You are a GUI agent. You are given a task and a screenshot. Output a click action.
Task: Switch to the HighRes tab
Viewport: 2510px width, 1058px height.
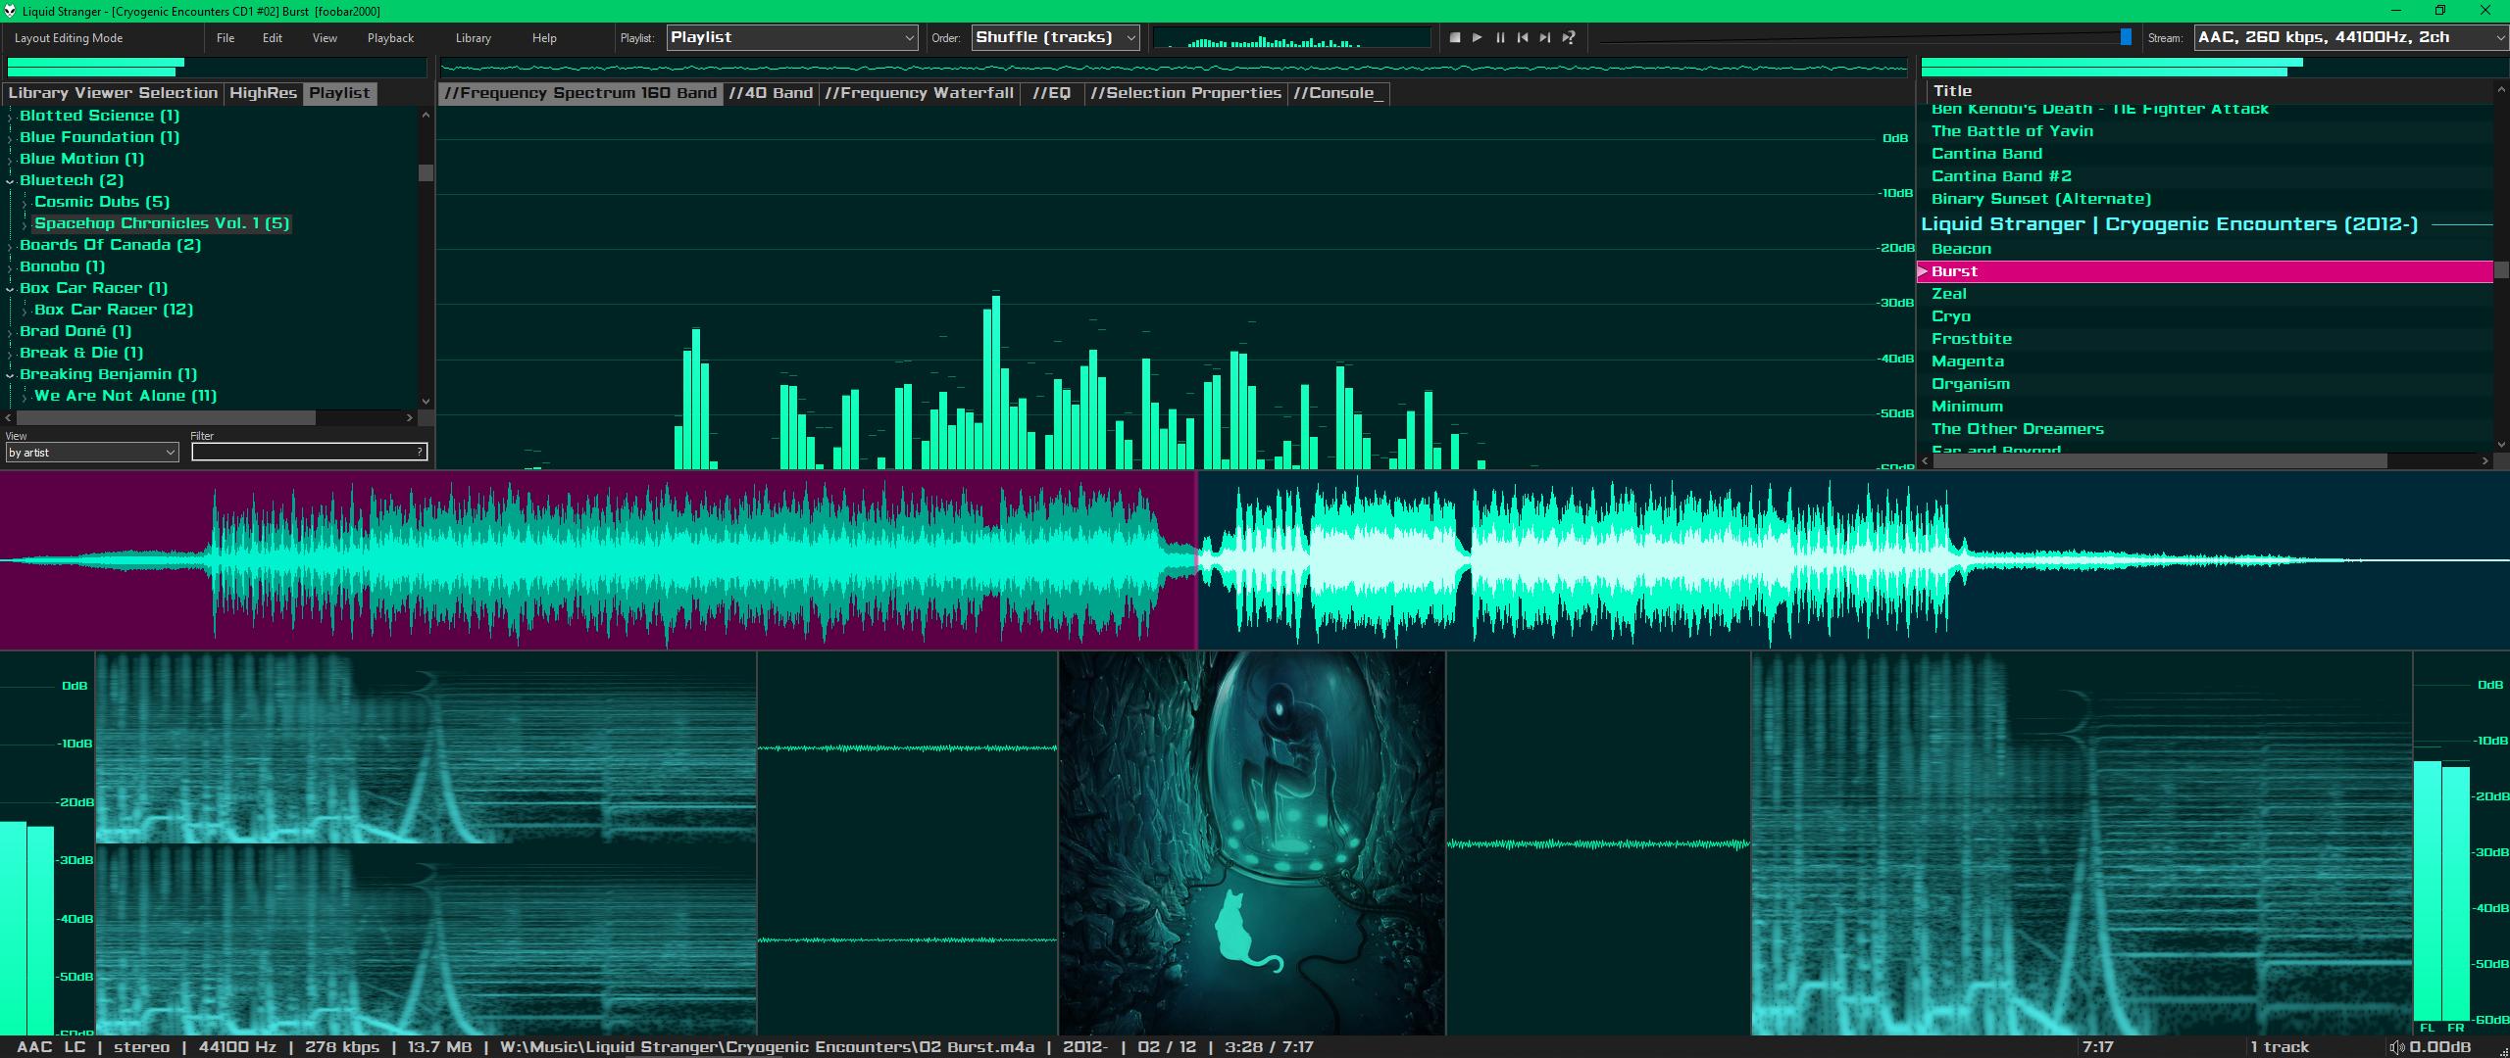tap(263, 93)
